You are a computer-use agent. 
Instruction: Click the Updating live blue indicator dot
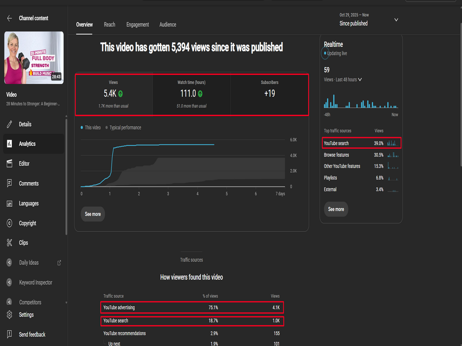[x=325, y=53]
